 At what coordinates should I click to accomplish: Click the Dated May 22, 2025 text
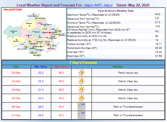tap(133, 5)
